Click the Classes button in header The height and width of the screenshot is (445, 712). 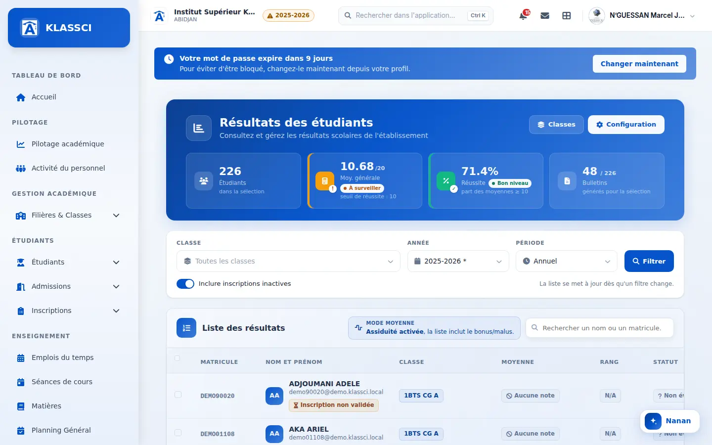556,125
